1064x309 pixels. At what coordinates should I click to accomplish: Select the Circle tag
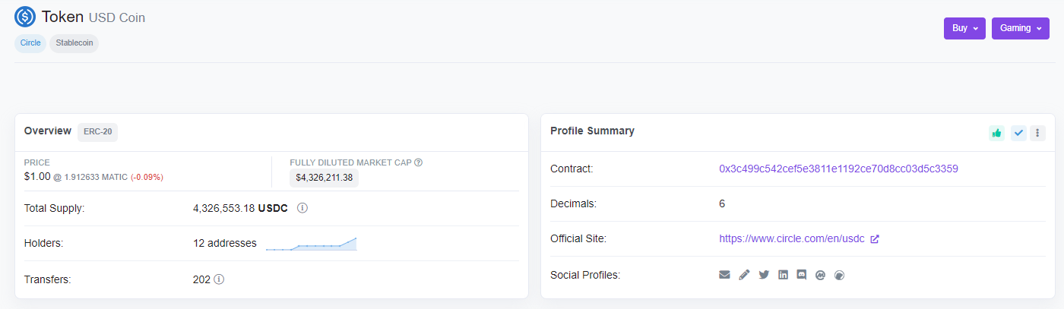(30, 43)
